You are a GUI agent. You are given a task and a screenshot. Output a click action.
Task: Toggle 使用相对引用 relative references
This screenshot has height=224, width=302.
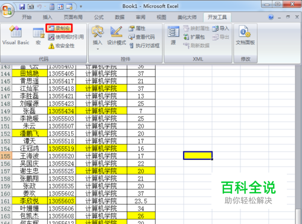point(66,37)
